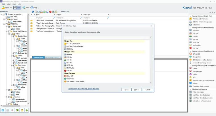The height and width of the screenshot is (116, 216).
Task: Select HTML file option in dialog
Action: (68, 65)
